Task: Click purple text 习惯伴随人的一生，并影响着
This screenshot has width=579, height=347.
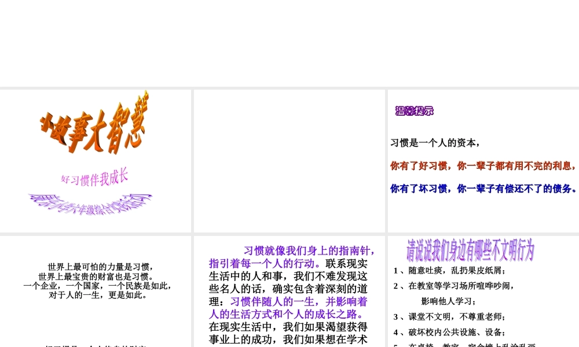Action: 299,302
